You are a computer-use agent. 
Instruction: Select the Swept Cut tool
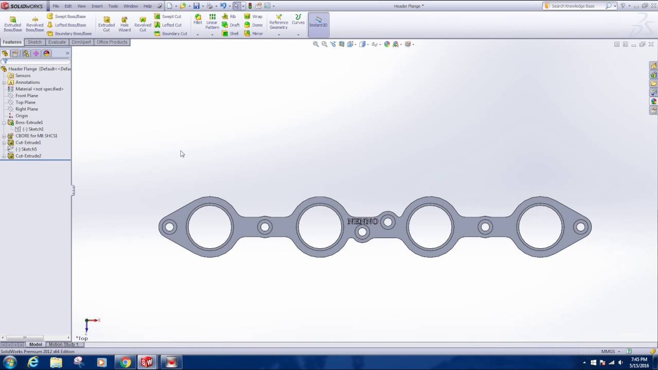(168, 16)
